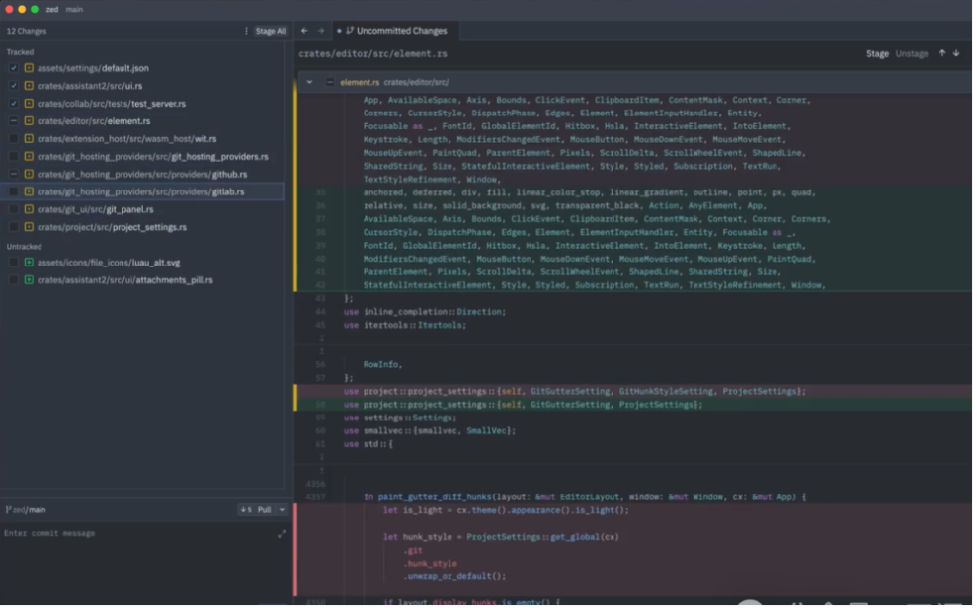
Task: Open the Pull button dropdown arrow
Action: pyautogui.click(x=281, y=510)
